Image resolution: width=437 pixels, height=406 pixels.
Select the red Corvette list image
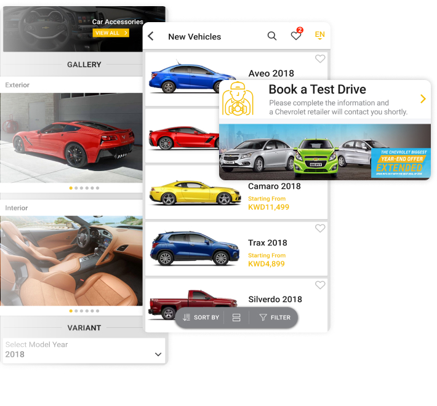tap(184, 138)
